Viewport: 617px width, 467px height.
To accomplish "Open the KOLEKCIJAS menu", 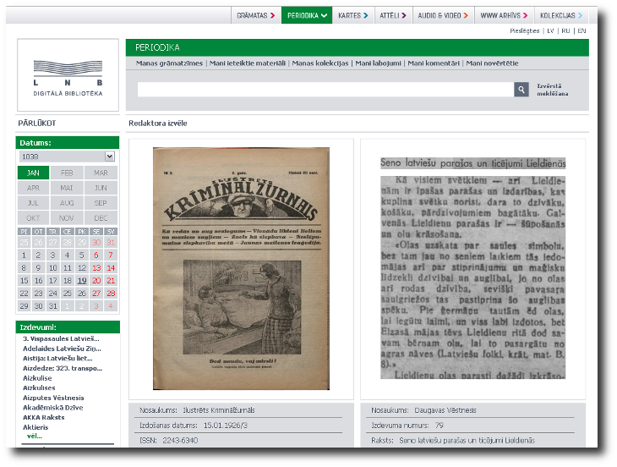I will (x=561, y=15).
